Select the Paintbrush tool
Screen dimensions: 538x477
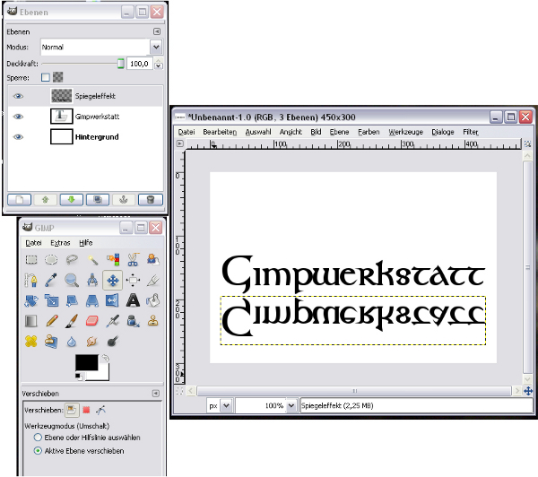tap(72, 321)
